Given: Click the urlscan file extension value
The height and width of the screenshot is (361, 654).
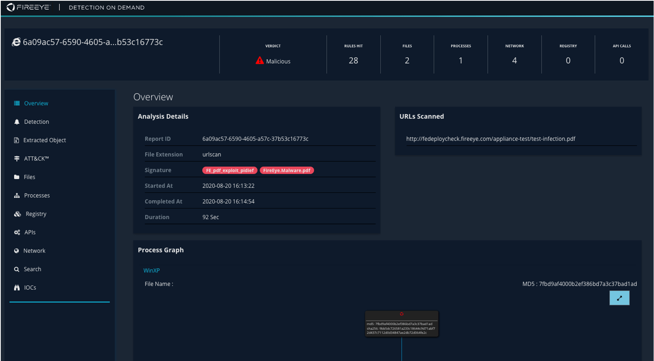Looking at the screenshot, I should point(211,154).
